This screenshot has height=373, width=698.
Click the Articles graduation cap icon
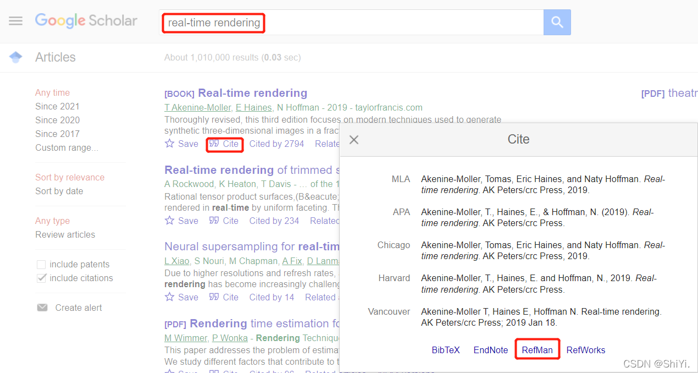(16, 57)
